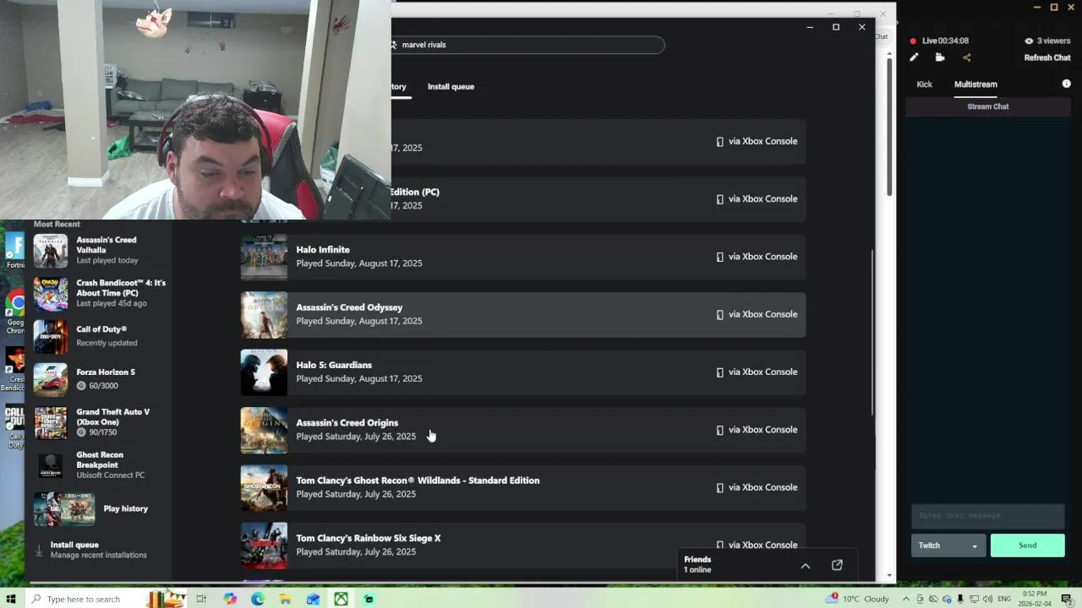Screen dimensions: 1082x608
Task: Click console icon in Assassin's Creed Origins row
Action: tap(719, 430)
